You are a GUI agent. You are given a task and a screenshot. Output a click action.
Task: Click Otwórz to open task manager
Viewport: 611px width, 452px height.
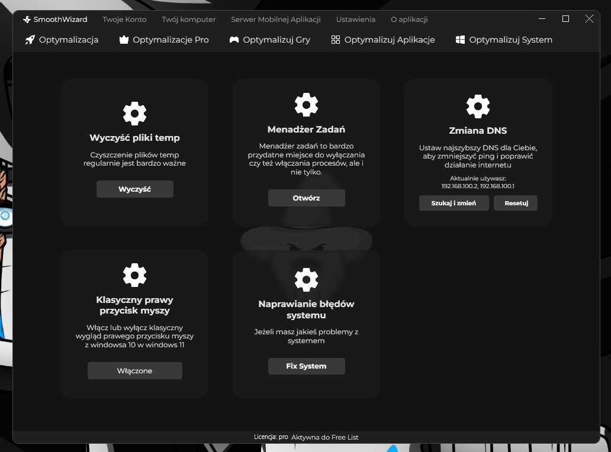click(306, 198)
